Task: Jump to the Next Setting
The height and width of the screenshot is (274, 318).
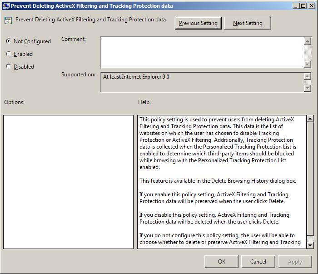Action: click(248, 23)
